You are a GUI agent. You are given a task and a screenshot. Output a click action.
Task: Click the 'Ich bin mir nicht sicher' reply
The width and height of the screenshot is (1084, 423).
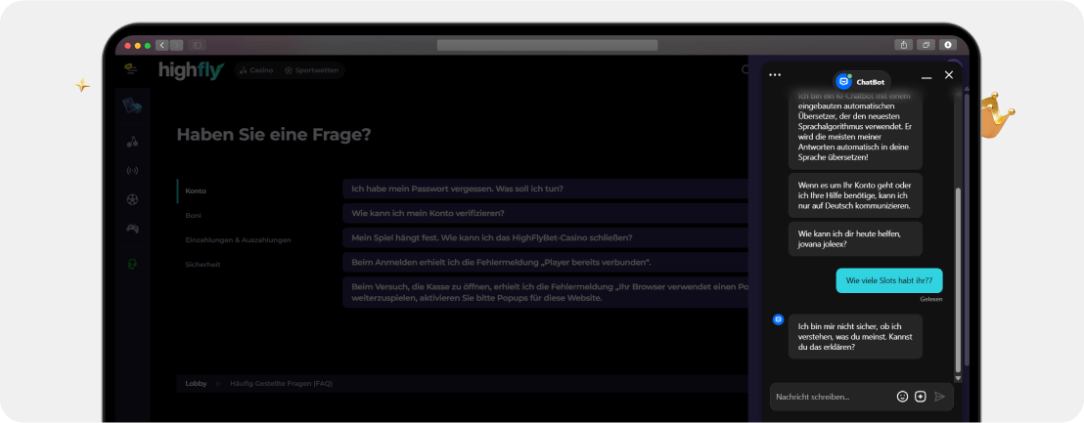coord(855,336)
